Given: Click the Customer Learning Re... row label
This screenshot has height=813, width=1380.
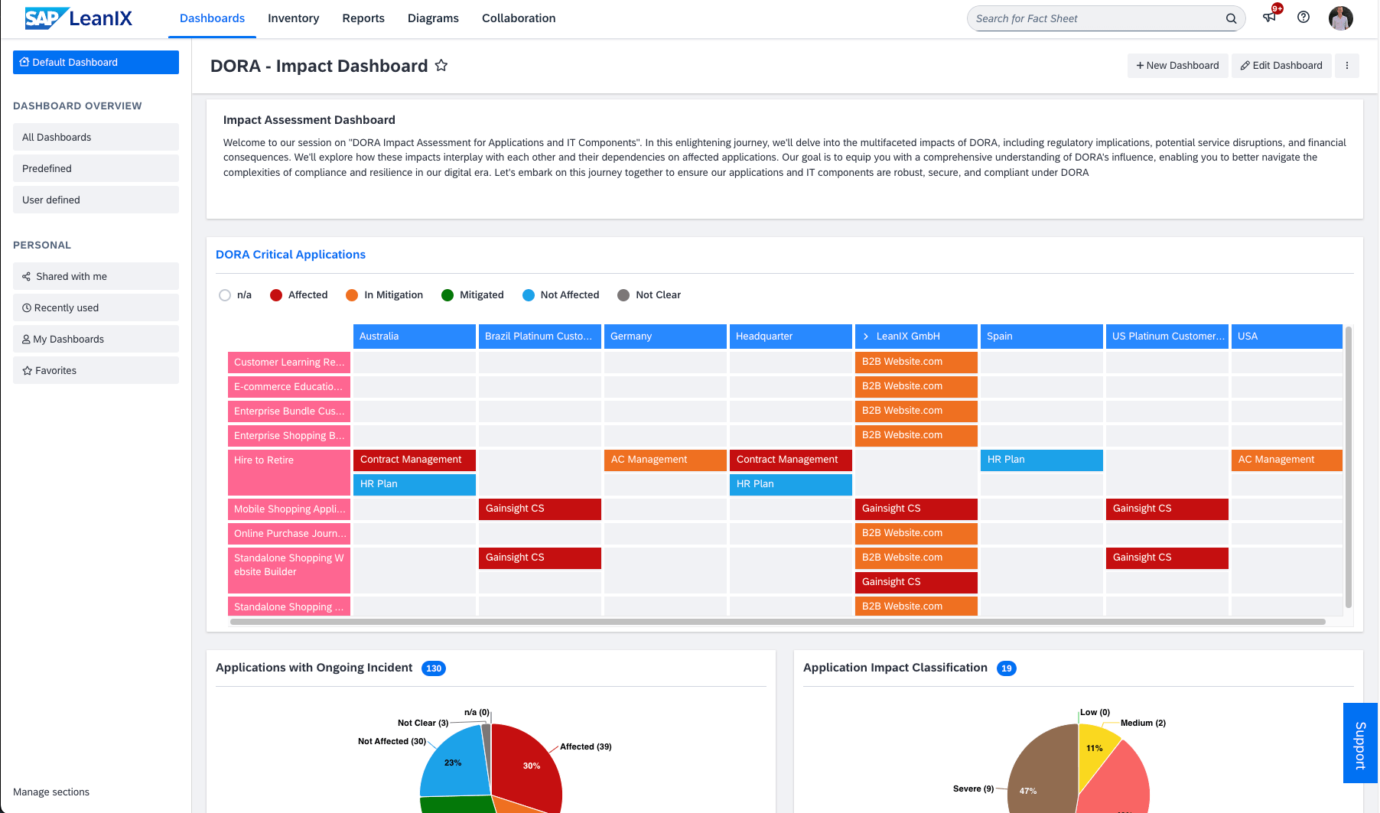Looking at the screenshot, I should [289, 363].
